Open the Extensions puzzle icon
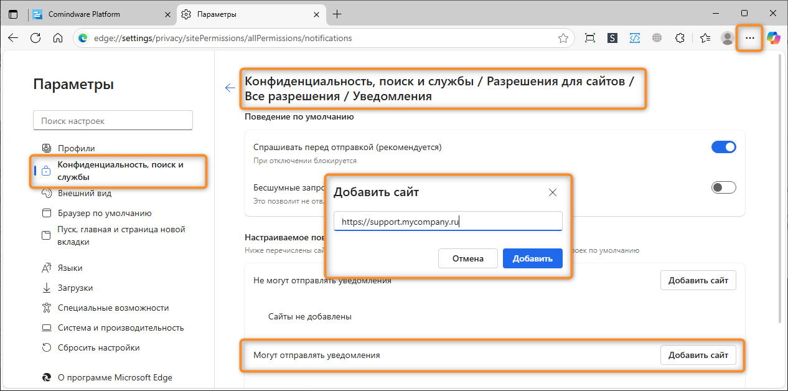The height and width of the screenshot is (391, 788). [680, 38]
